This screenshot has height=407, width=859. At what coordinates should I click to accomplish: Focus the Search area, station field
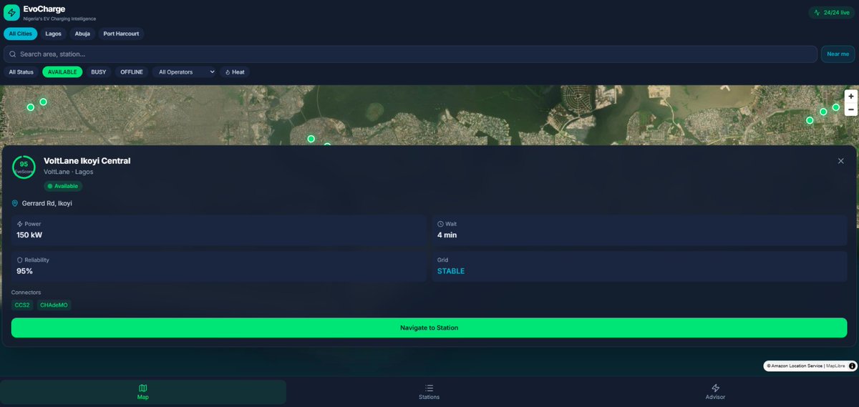tap(410, 54)
